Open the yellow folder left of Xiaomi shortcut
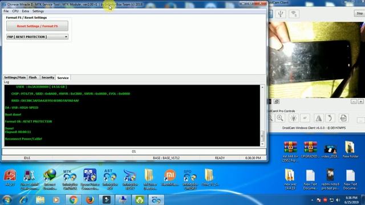Image resolution: width=365 pixels, height=205 pixels. click(149, 180)
